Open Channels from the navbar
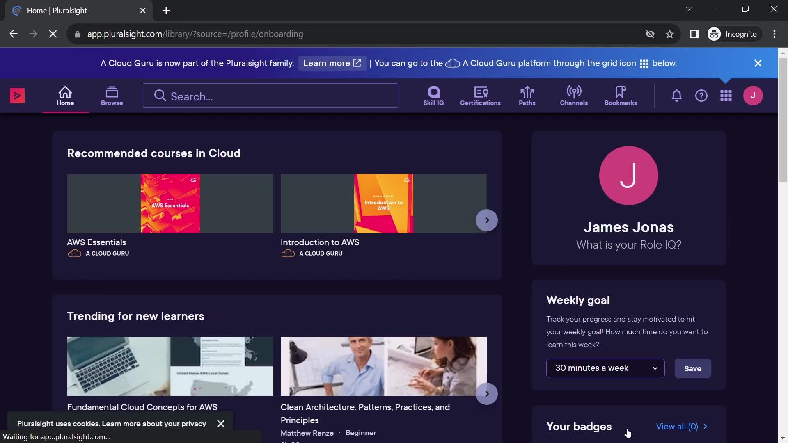Viewport: 788px width, 443px height. point(574,96)
